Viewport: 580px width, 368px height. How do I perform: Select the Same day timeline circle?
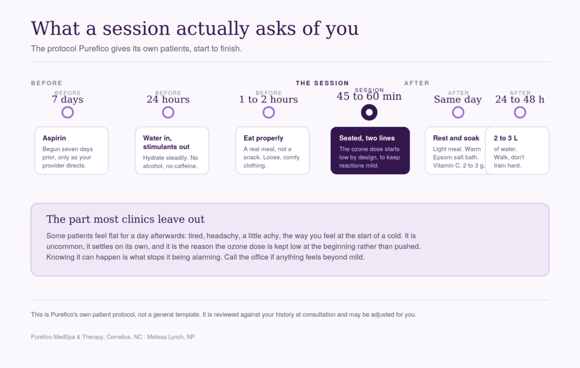point(458,112)
